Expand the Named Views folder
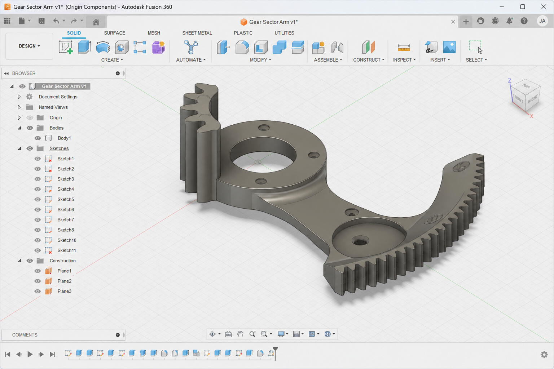The height and width of the screenshot is (369, 554). point(19,107)
